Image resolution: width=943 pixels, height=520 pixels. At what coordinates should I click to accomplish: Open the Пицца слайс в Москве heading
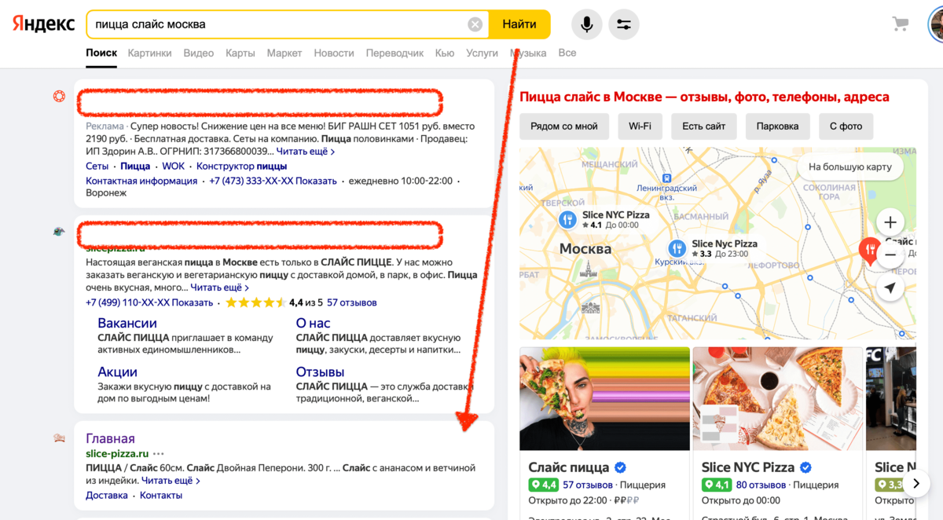pyautogui.click(x=705, y=97)
